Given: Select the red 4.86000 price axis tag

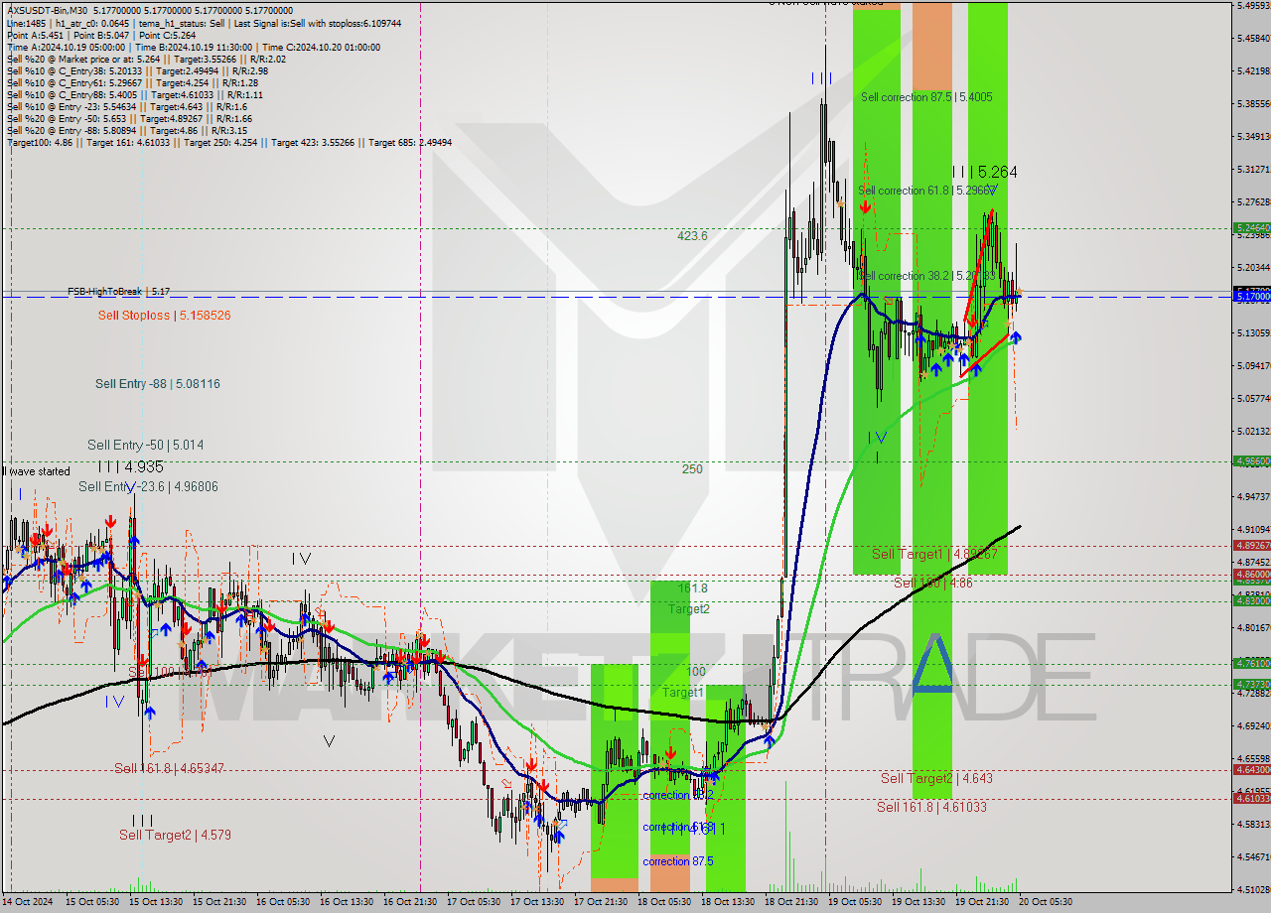Looking at the screenshot, I should point(1251,575).
